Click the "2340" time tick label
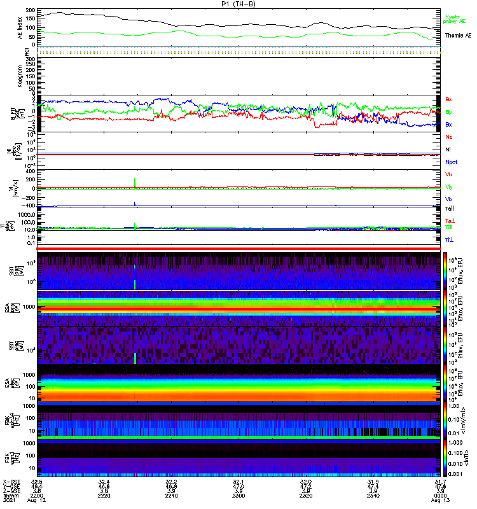This screenshot has width=477, height=509. tap(373, 496)
